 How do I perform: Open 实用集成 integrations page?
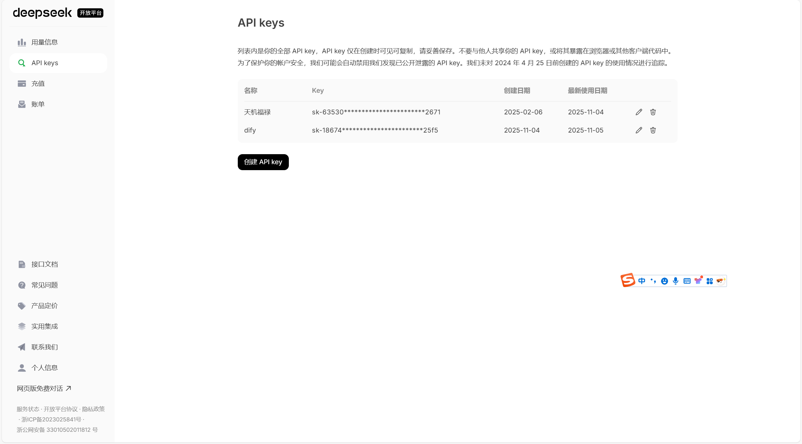44,326
